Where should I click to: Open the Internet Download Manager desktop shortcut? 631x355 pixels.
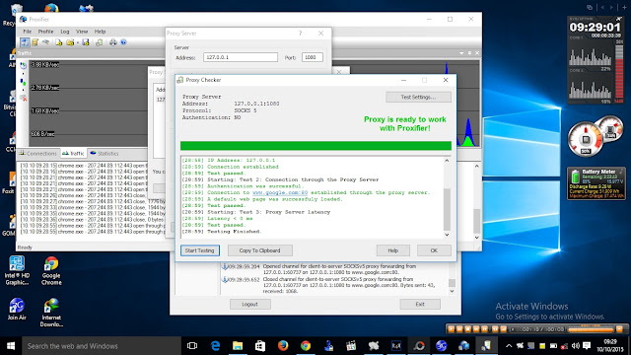(x=51, y=313)
